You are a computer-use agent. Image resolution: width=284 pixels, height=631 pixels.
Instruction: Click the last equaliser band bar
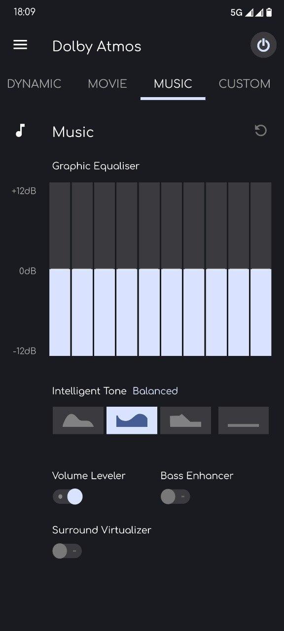(261, 269)
